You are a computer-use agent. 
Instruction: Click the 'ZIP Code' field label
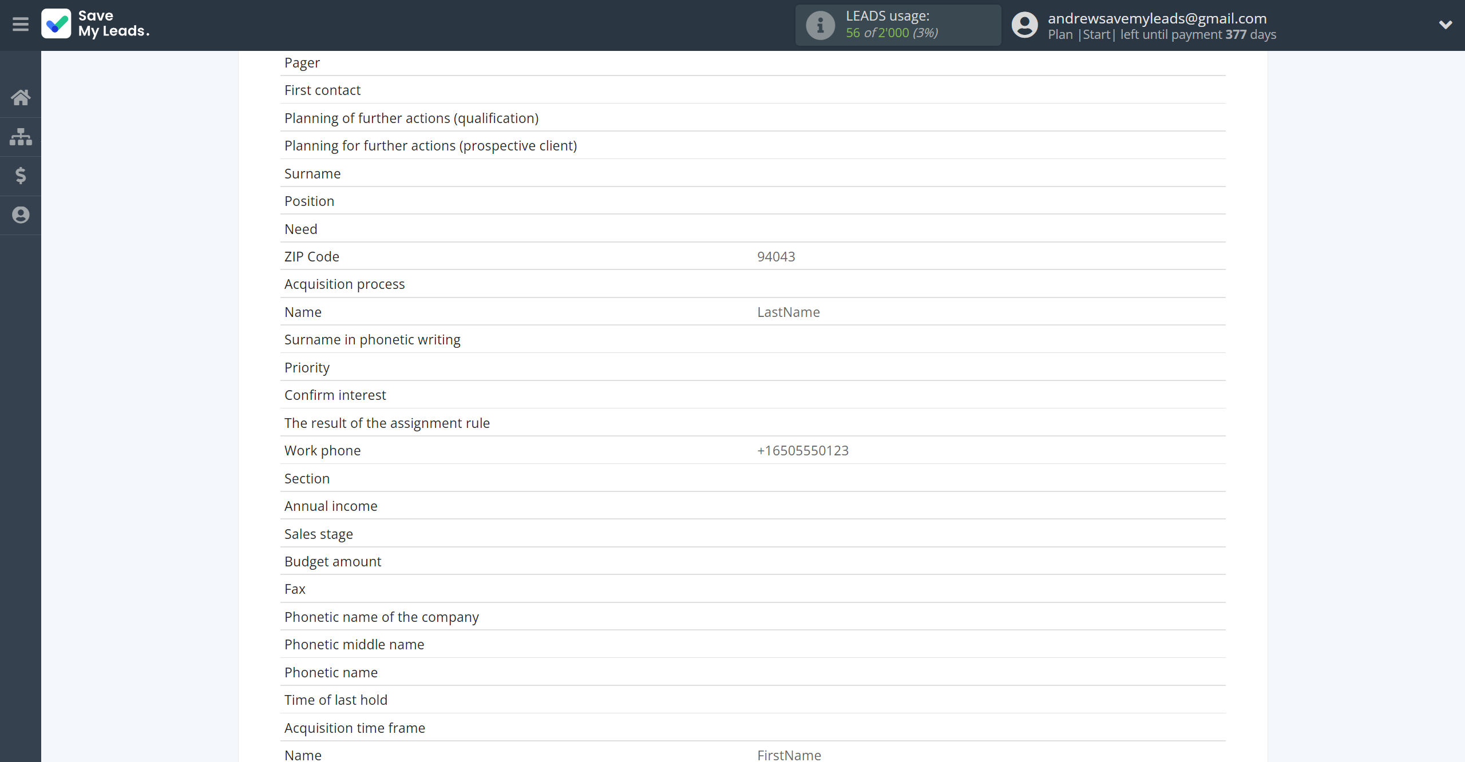point(312,256)
